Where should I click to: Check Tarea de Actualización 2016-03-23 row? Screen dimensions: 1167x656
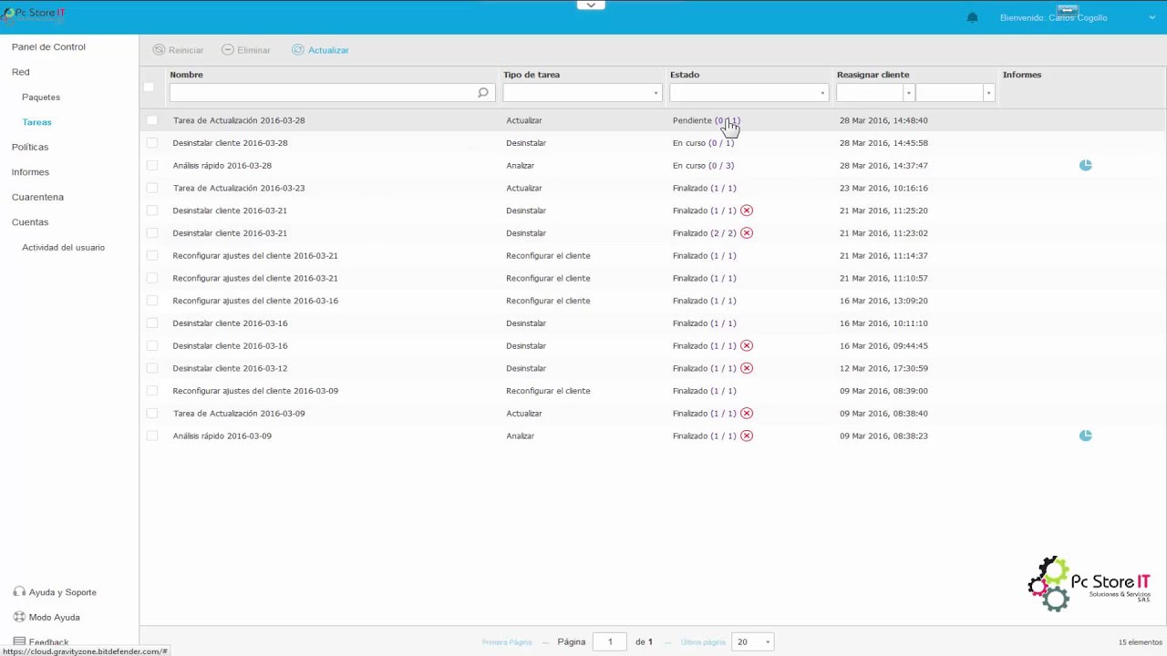(x=152, y=188)
